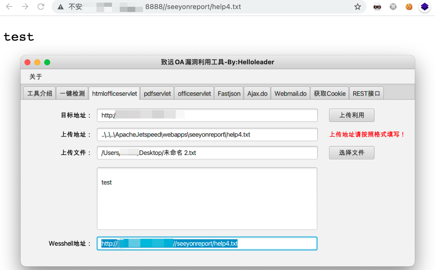Click the 上传地址 label
Image resolution: width=435 pixels, height=270 pixels.
(x=76, y=134)
